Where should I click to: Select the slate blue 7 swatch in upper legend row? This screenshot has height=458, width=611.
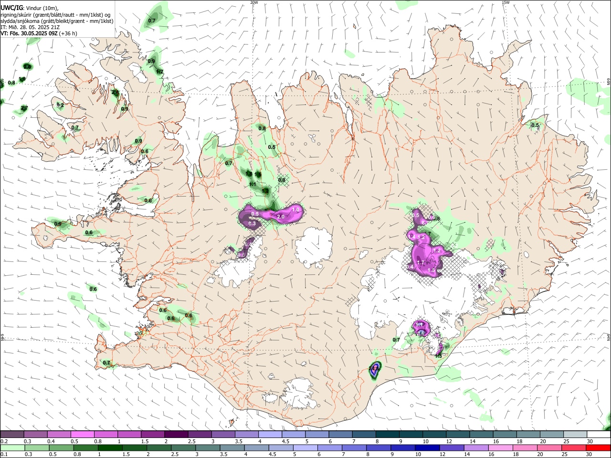364,435
